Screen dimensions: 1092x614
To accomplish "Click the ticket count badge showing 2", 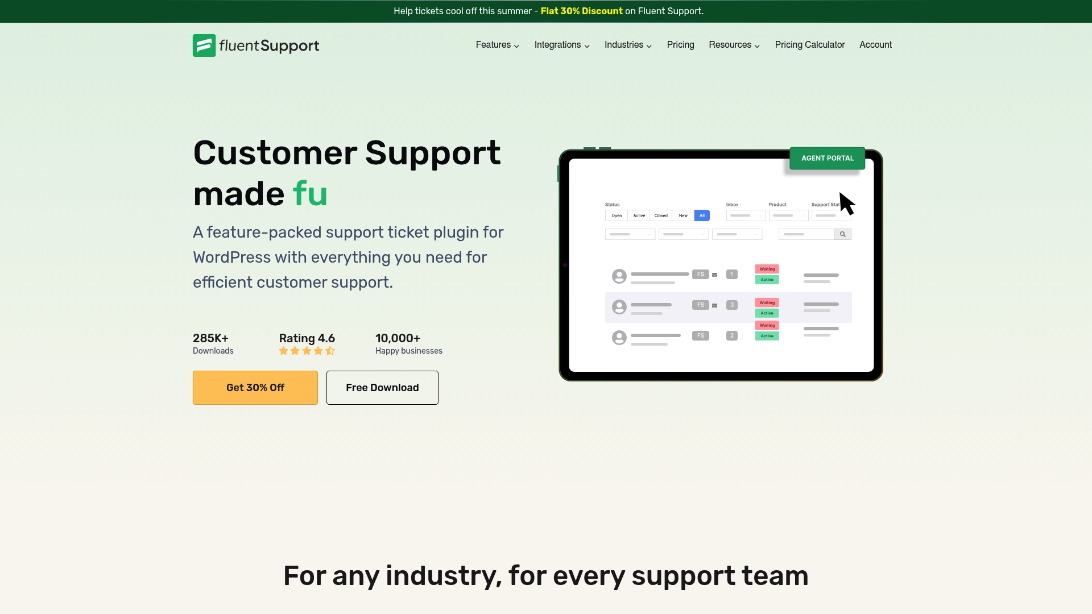I will 732,335.
